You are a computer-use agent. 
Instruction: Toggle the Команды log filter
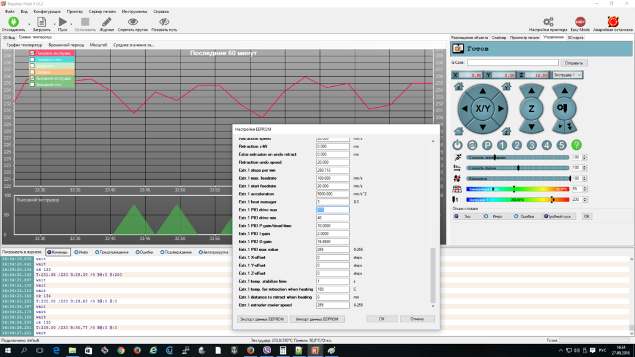tap(58, 252)
